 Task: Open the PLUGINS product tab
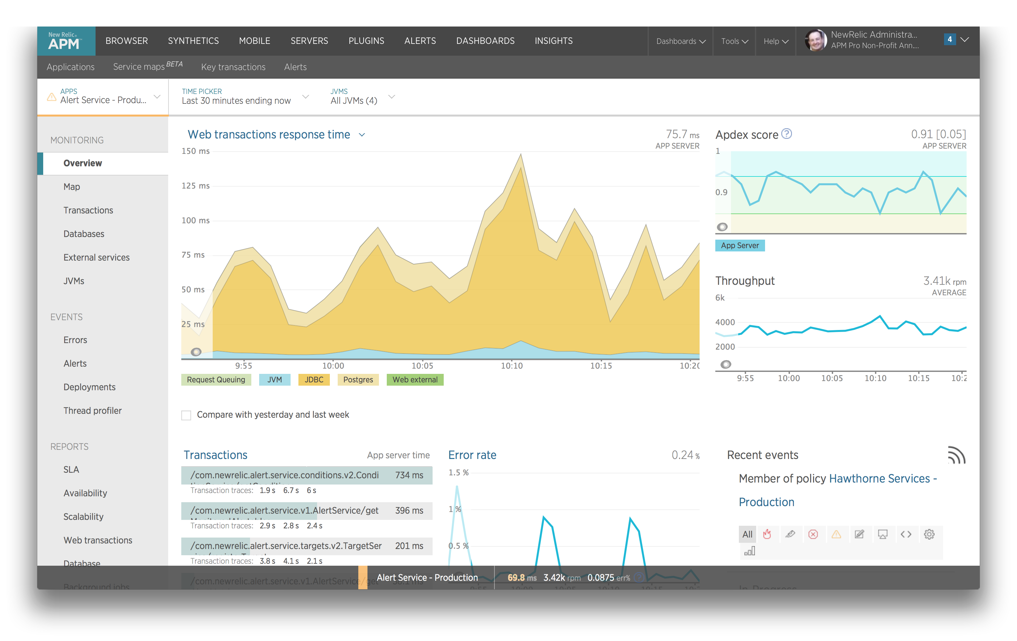coord(366,41)
